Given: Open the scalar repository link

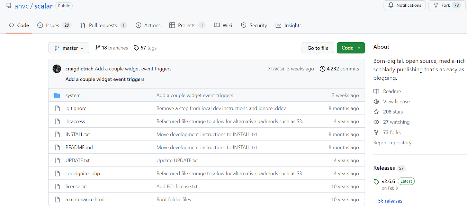Looking at the screenshot, I should (x=43, y=6).
